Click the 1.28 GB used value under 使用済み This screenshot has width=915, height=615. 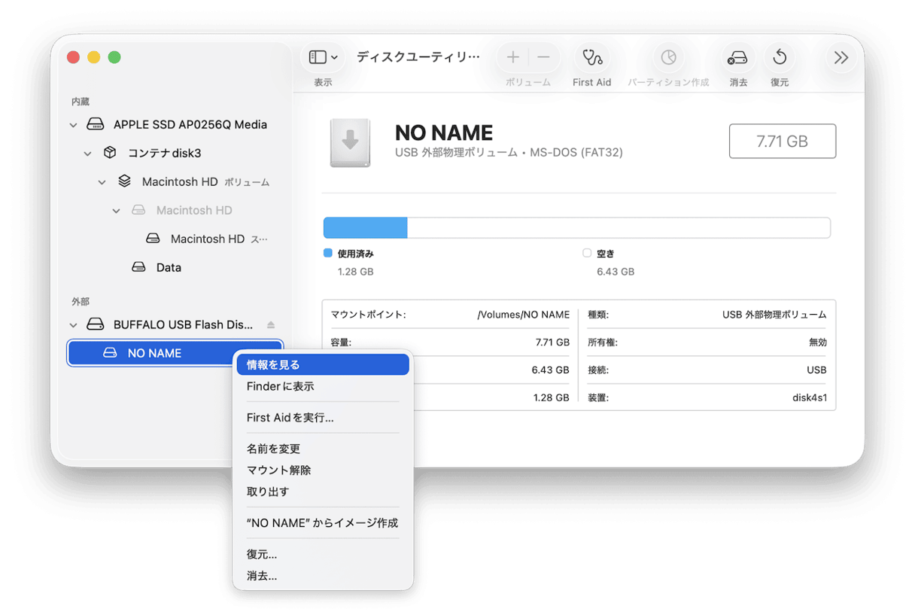[x=355, y=272]
